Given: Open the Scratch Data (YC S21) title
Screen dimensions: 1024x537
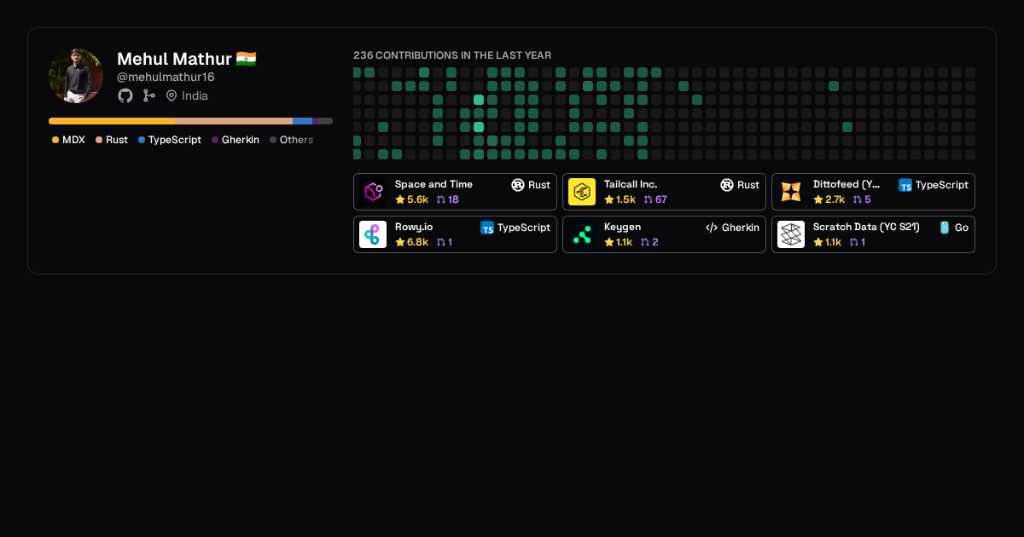Looking at the screenshot, I should tap(866, 227).
